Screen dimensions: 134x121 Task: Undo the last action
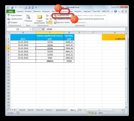(x=15, y=8)
